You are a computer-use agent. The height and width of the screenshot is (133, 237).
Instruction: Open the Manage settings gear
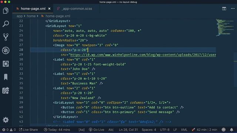tap(6, 120)
